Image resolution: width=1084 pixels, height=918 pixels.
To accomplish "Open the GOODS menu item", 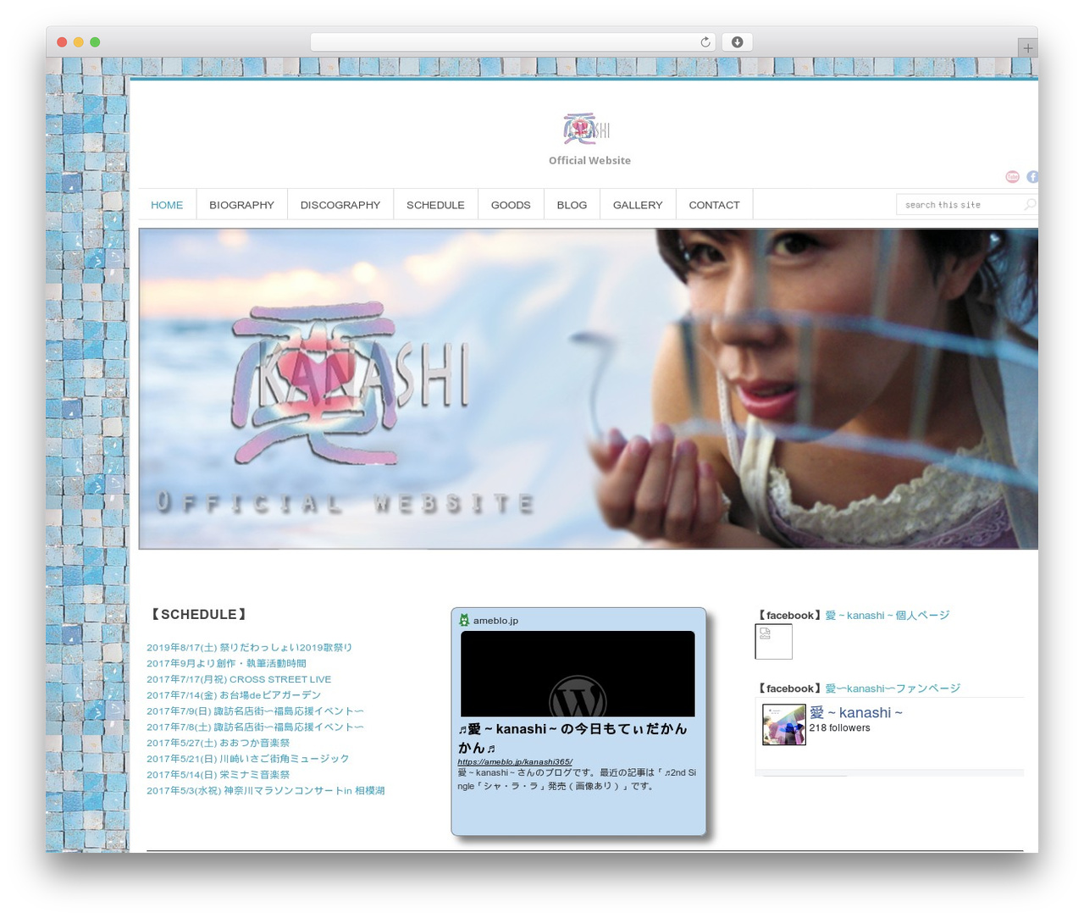I will 511,205.
